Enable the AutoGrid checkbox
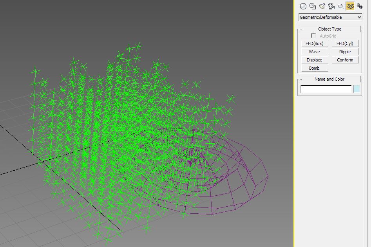Screen dimensions: 371x247 [x=313, y=36]
